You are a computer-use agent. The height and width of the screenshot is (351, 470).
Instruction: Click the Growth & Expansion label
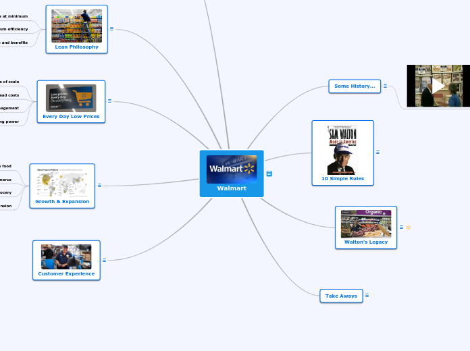62,201
